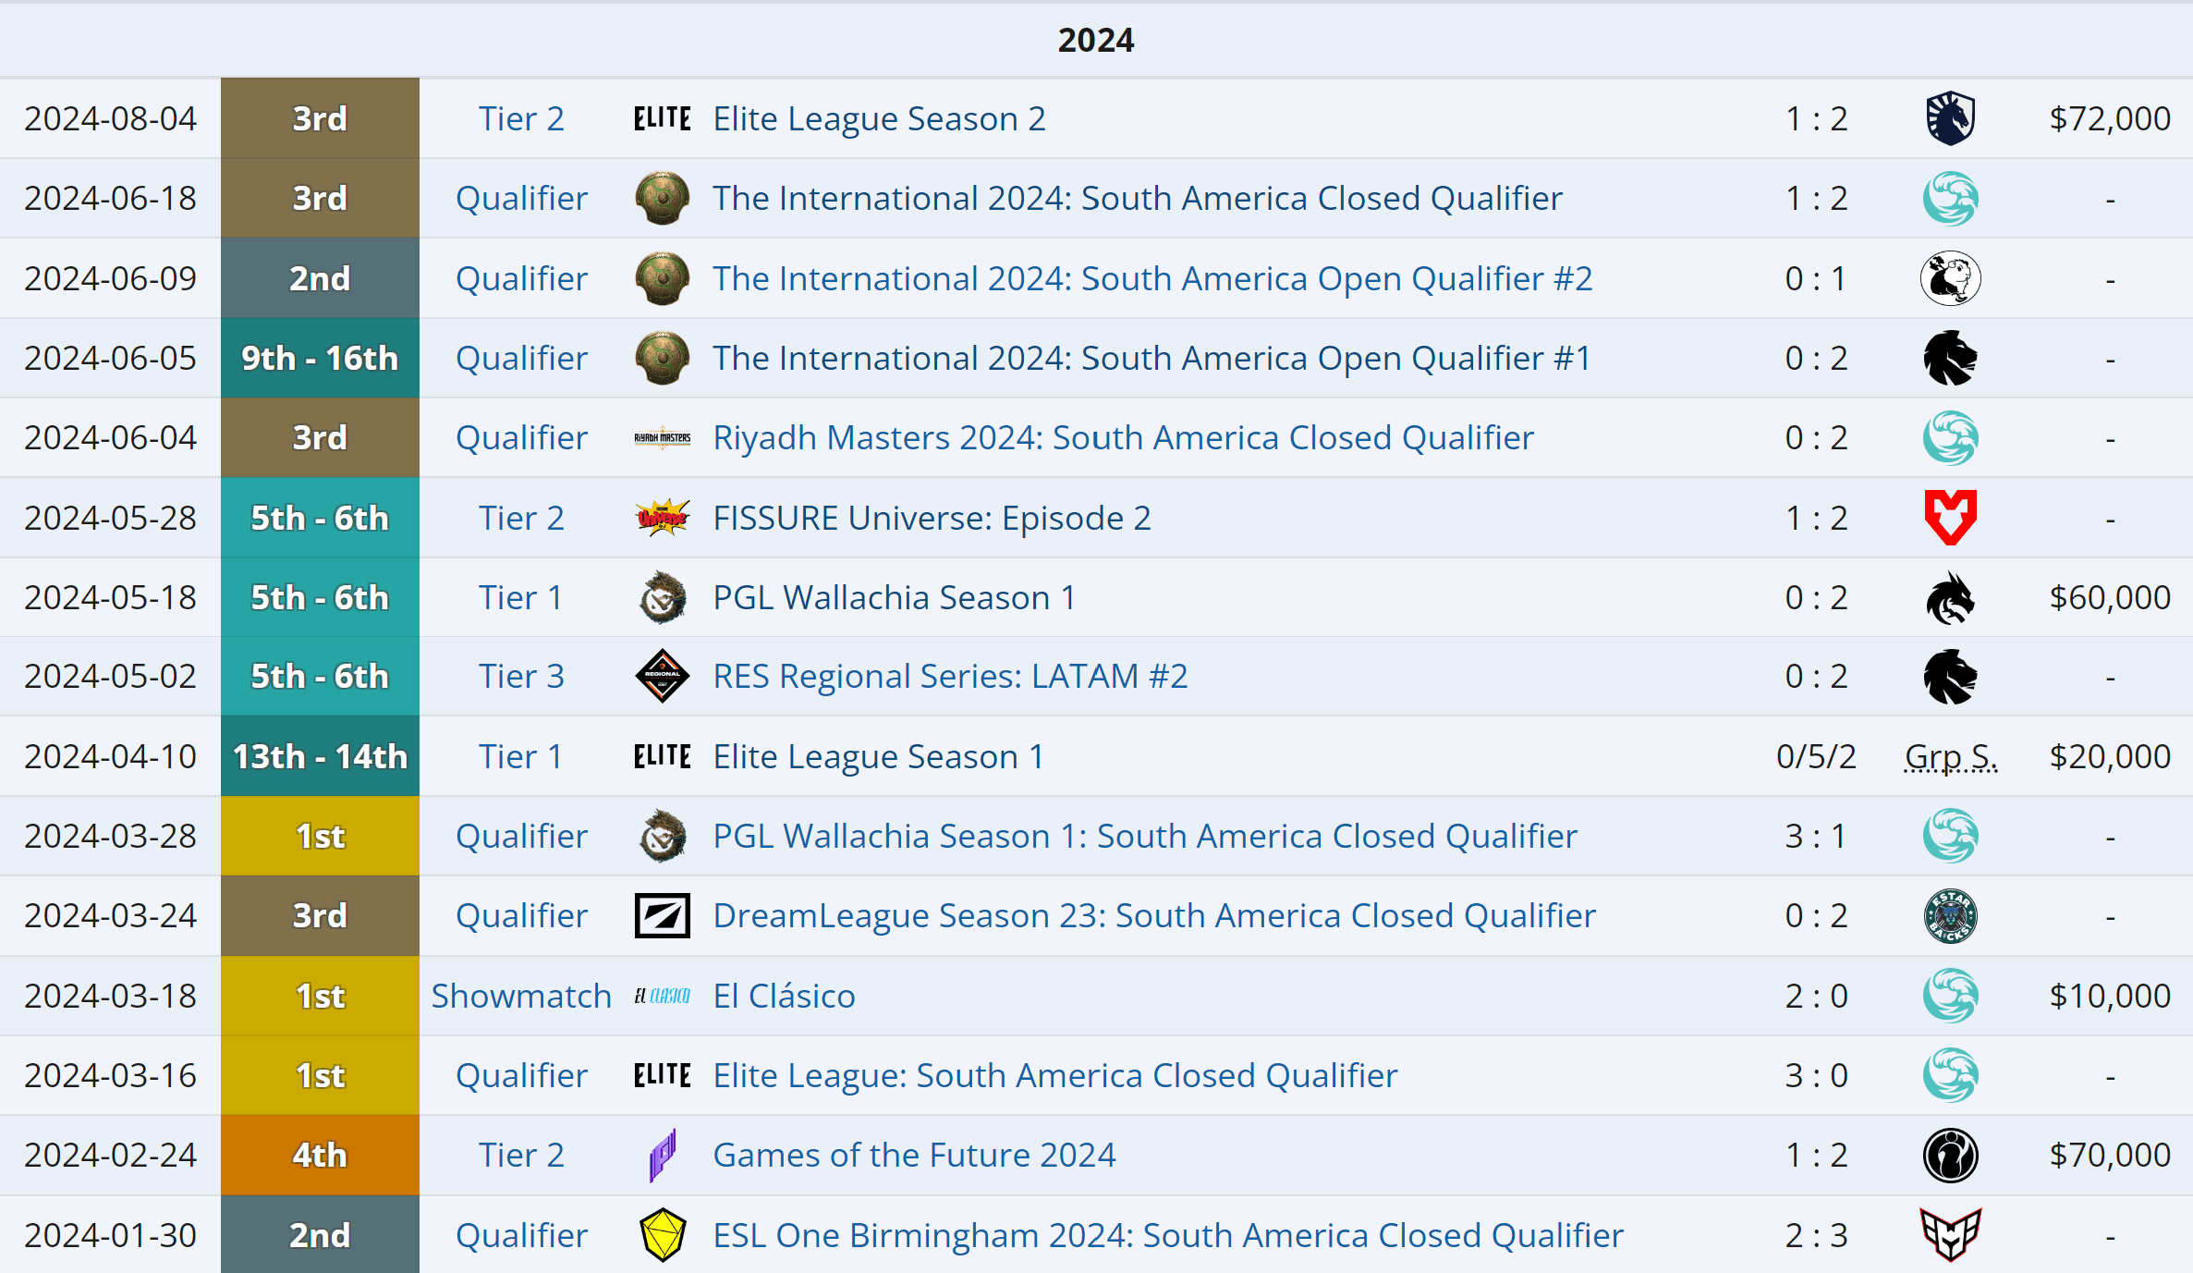This screenshot has height=1273, width=2193.
Task: Open the Tier 1 link on PGL Wallachia row
Action: [x=520, y=597]
